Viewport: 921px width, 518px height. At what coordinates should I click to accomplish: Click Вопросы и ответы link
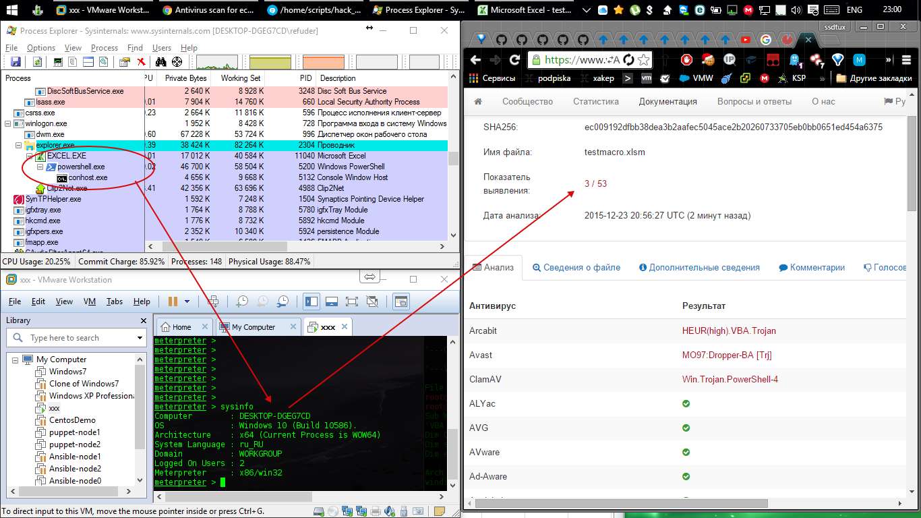[x=754, y=102]
